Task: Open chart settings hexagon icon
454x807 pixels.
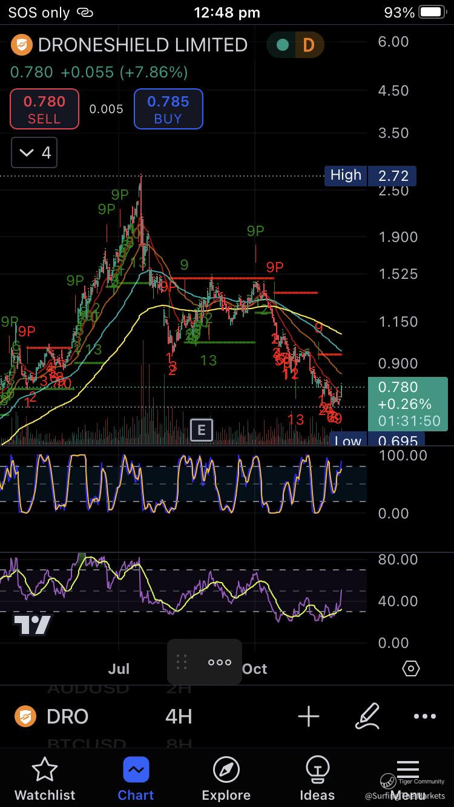Action: 410,668
